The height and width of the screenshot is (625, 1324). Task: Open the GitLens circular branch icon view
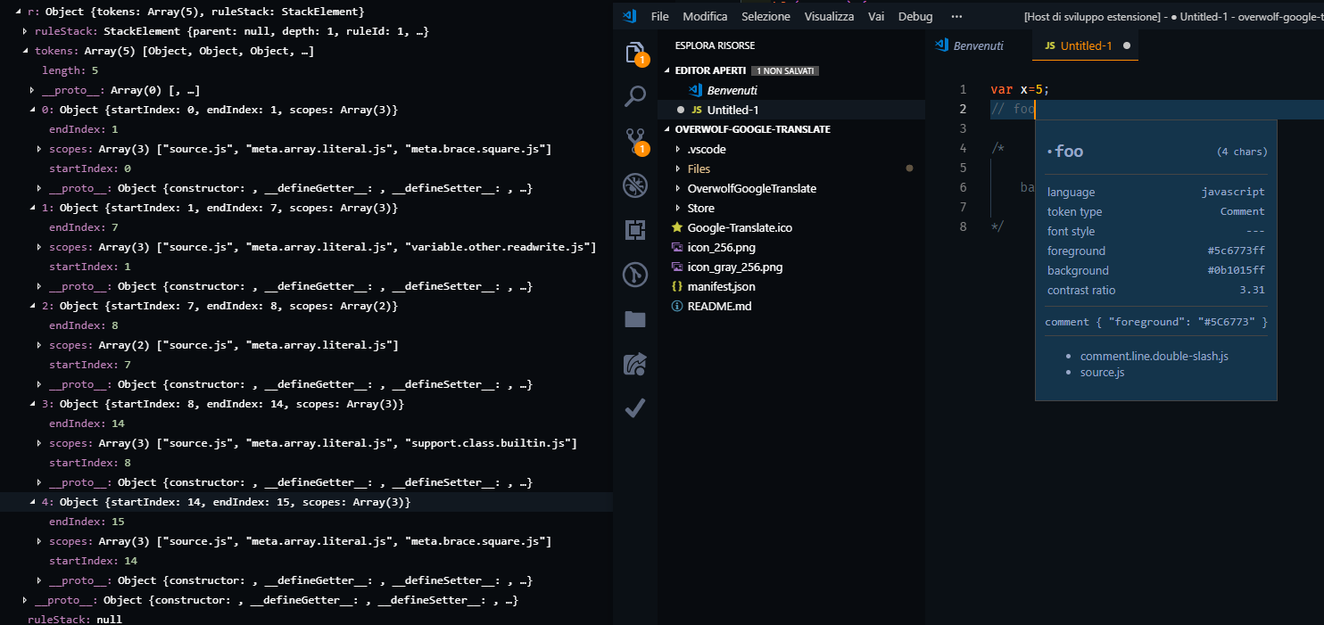click(x=635, y=275)
